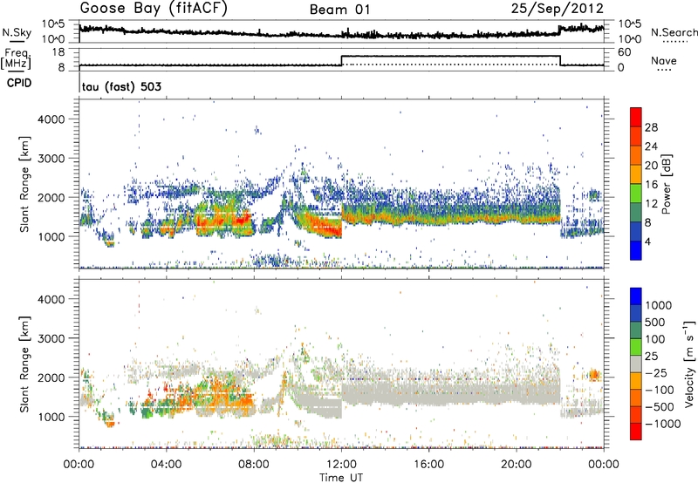
Task: Click the "Velocity [m s-1]" color bar title
Action: point(689,364)
